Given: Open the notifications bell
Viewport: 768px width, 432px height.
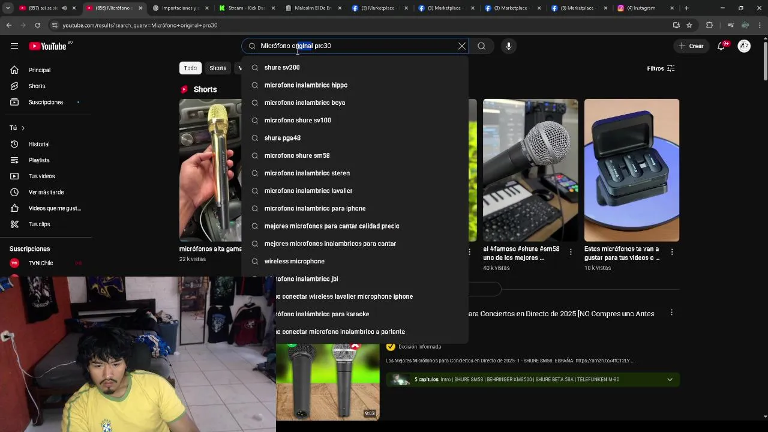Looking at the screenshot, I should 721,46.
